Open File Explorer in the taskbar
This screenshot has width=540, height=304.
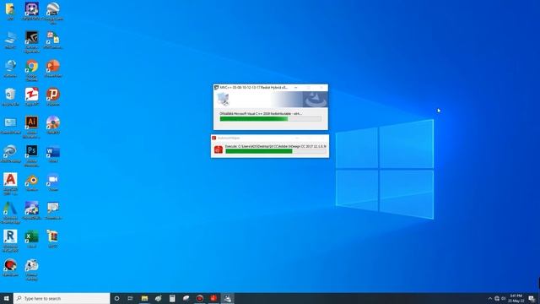point(144,298)
